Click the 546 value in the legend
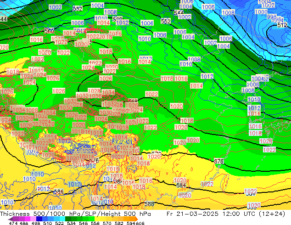Image resolution: width=291 pixels, height=225 pixels. [x=84, y=223]
